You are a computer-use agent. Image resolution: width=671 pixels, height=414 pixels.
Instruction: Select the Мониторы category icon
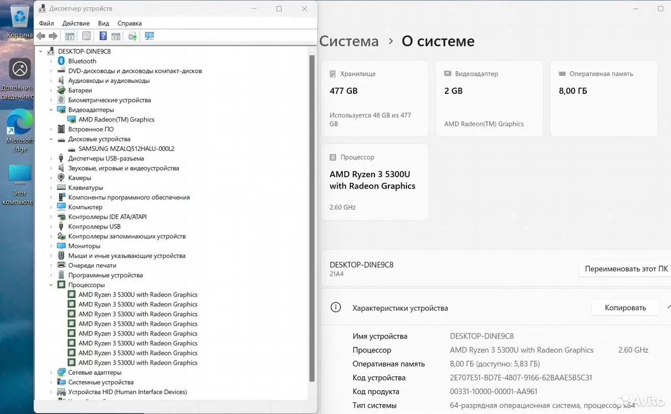coord(61,246)
